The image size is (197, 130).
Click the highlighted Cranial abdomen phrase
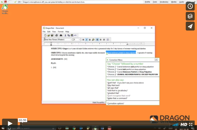pyautogui.click(x=121, y=53)
